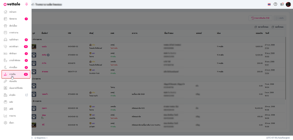The image size is (293, 140).
Task: Switch language via Thai flag icon
Action: [x=269, y=4]
